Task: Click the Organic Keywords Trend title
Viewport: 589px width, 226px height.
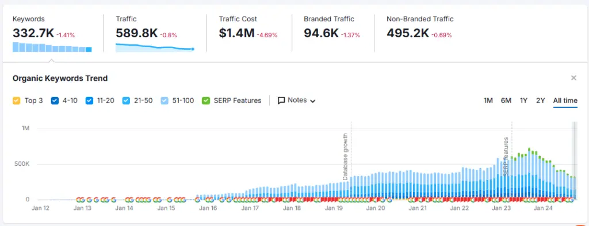Action: click(60, 79)
